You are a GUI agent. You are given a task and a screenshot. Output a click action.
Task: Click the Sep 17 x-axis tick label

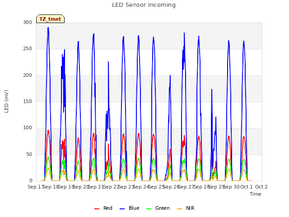pyautogui.click(x=36, y=187)
